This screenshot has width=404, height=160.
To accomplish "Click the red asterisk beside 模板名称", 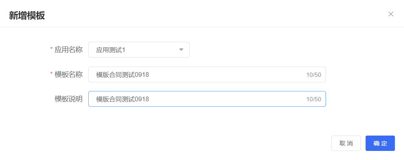I will pyautogui.click(x=51, y=74).
